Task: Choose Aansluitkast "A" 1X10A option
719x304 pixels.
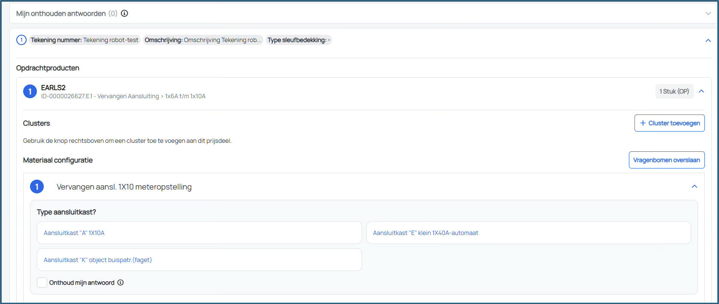Action: [x=199, y=233]
